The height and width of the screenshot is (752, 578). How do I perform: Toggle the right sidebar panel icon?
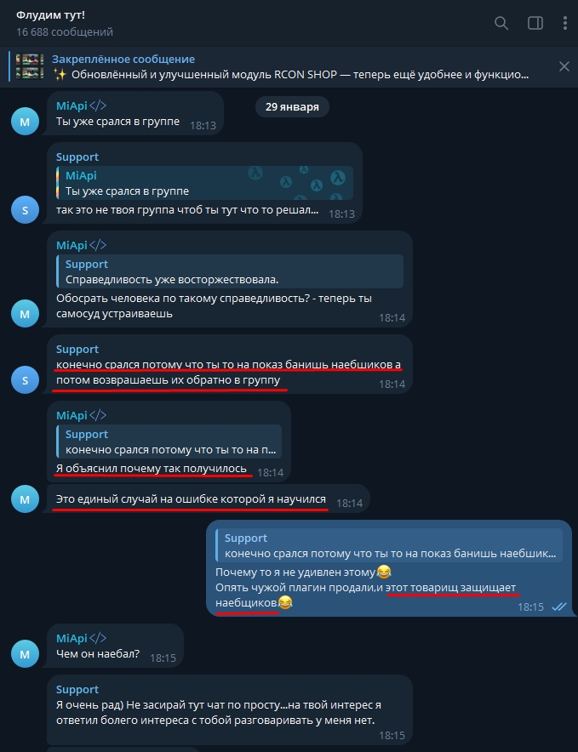coord(535,23)
